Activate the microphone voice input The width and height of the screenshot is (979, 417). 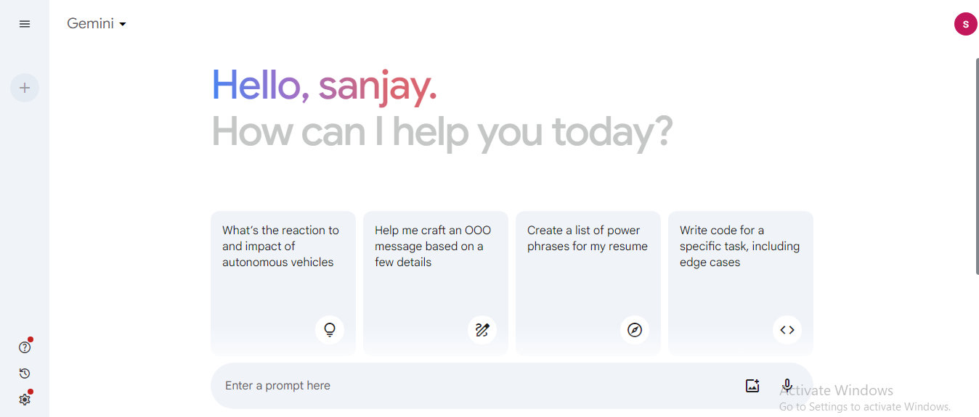(x=787, y=386)
